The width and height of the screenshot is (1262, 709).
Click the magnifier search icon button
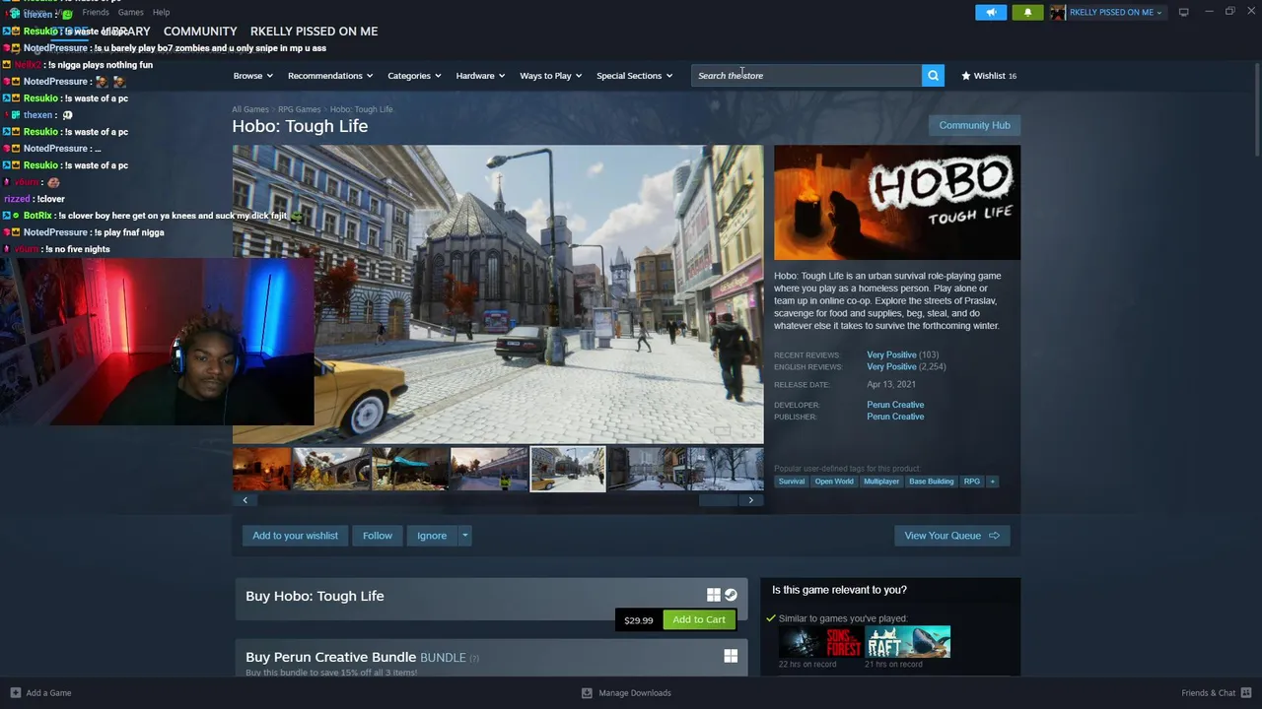click(933, 76)
